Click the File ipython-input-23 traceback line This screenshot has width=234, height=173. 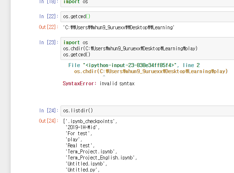(x=134, y=65)
